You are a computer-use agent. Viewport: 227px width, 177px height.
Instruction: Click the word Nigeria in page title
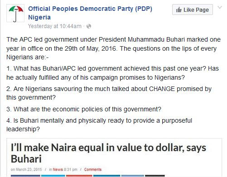click(39, 17)
